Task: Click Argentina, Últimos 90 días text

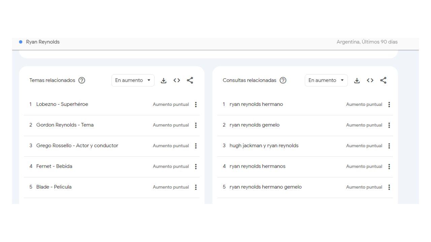Action: click(367, 42)
